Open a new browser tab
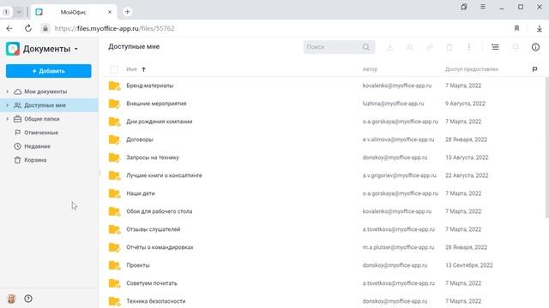The image size is (549, 308). 128,12
